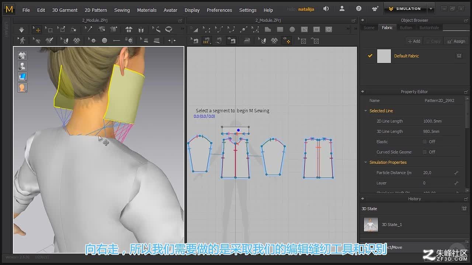Save Default Fabric with its disk icon
Screen dimensions: 472x265
point(459,56)
